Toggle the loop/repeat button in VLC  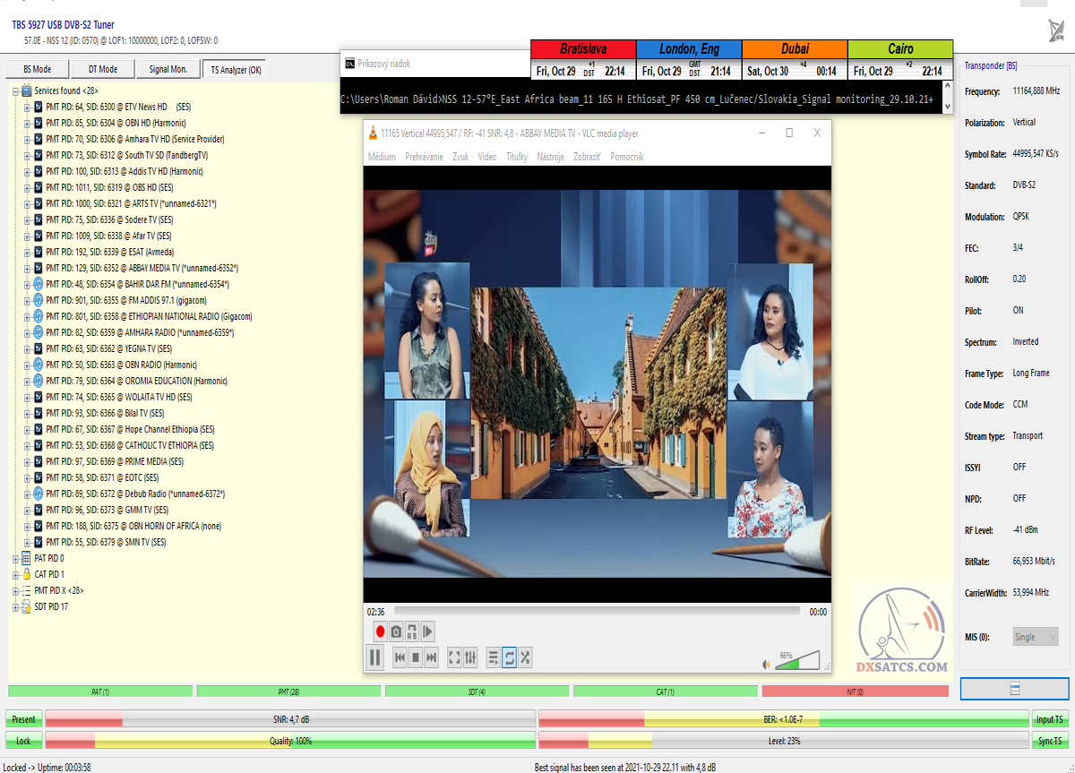(x=509, y=657)
